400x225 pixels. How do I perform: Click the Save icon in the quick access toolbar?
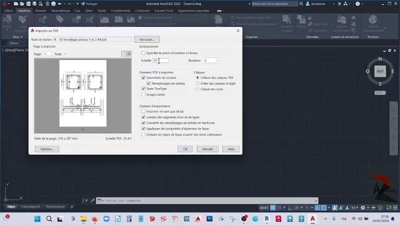pyautogui.click(x=28, y=4)
